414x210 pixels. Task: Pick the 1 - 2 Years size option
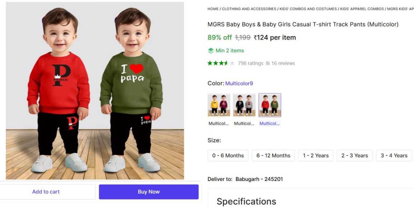click(316, 156)
